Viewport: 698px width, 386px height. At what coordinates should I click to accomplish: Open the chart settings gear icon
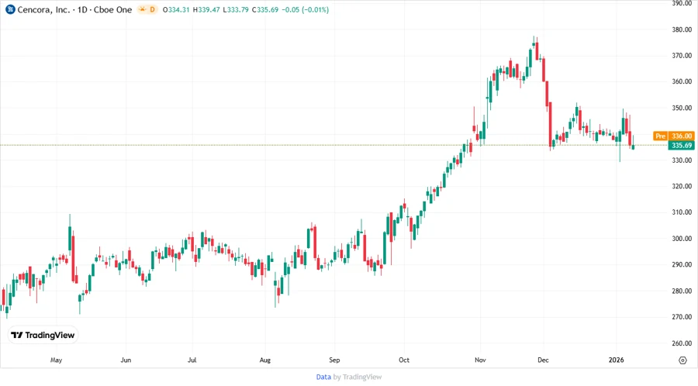coord(682,360)
